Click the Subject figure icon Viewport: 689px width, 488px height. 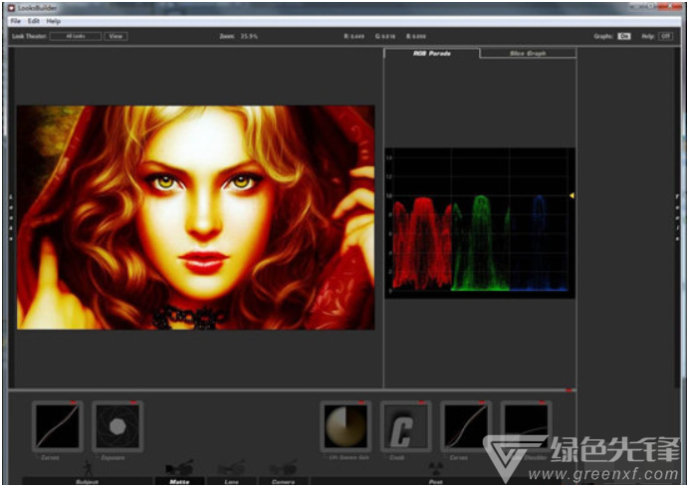(x=88, y=468)
